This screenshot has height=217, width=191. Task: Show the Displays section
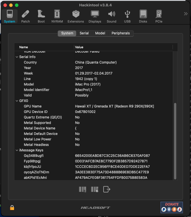coord(95,16)
